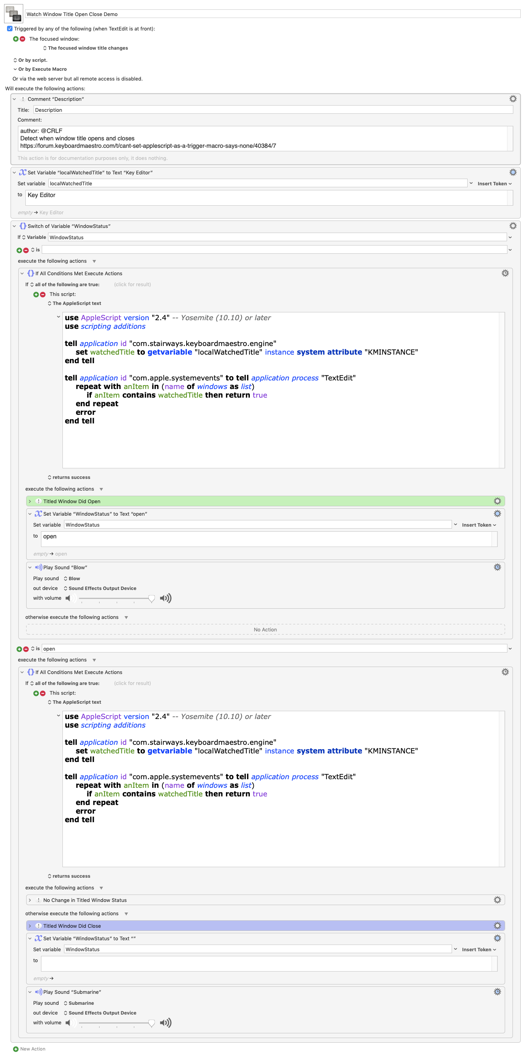Adjust the Blow sound volume slider
The height and width of the screenshot is (1056, 525).
[117, 598]
